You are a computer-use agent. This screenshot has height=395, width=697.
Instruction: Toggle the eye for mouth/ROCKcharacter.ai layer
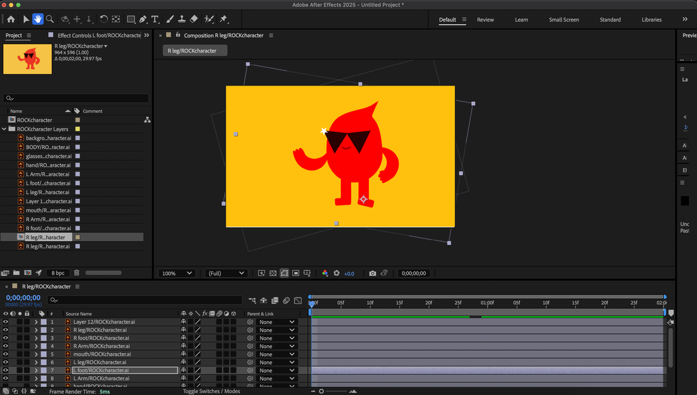point(5,354)
